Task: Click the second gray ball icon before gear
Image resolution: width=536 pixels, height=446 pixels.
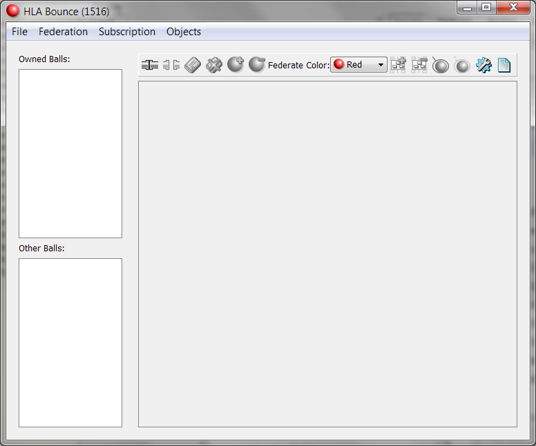Action: pyautogui.click(x=462, y=66)
